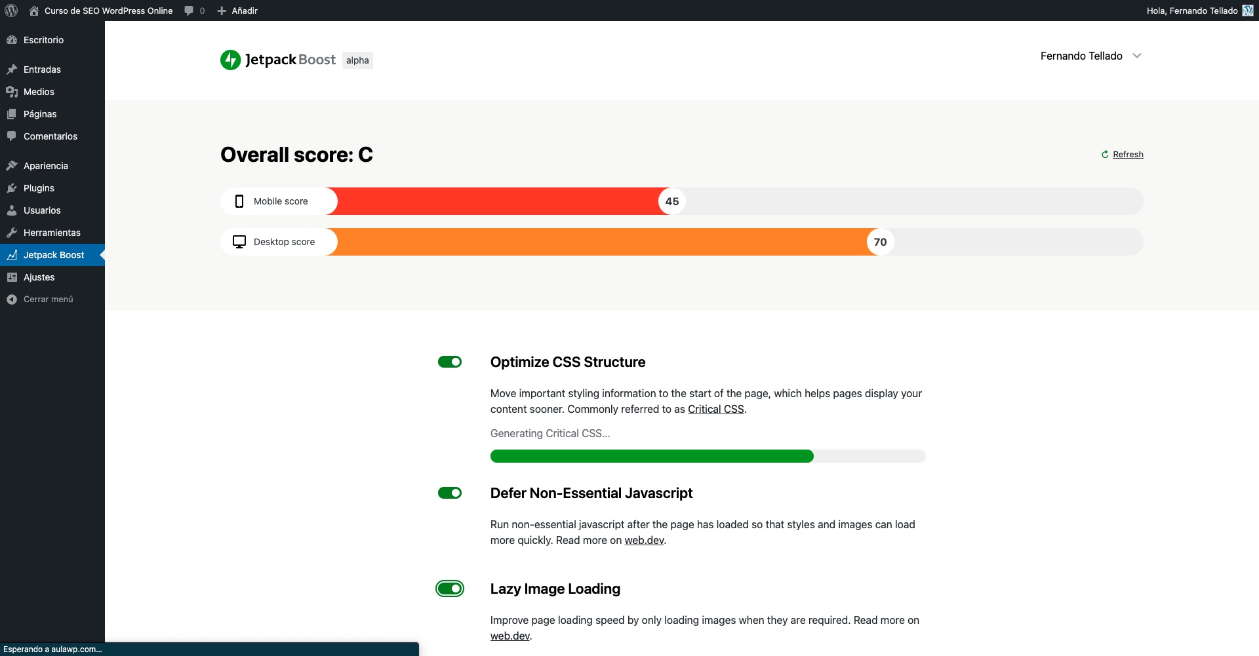The height and width of the screenshot is (656, 1259).
Task: Click the Optimize CSS Structure heading
Action: [568, 362]
